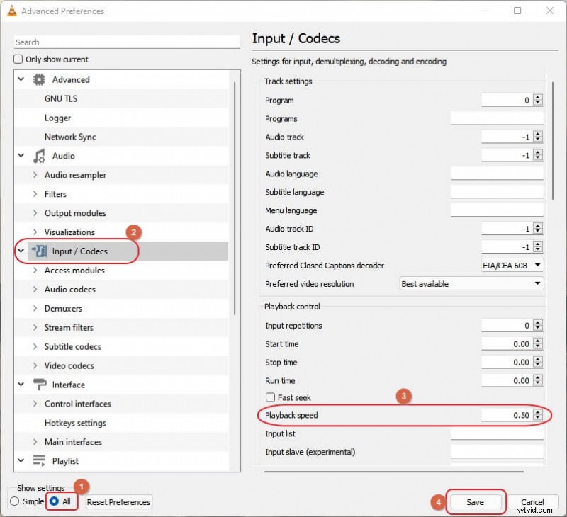The image size is (567, 517).
Task: Click the Advanced gear icon in sidebar
Action: coord(40,79)
